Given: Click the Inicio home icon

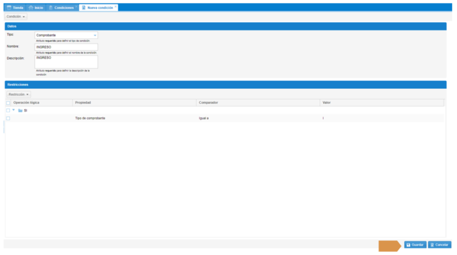Looking at the screenshot, I should [31, 8].
